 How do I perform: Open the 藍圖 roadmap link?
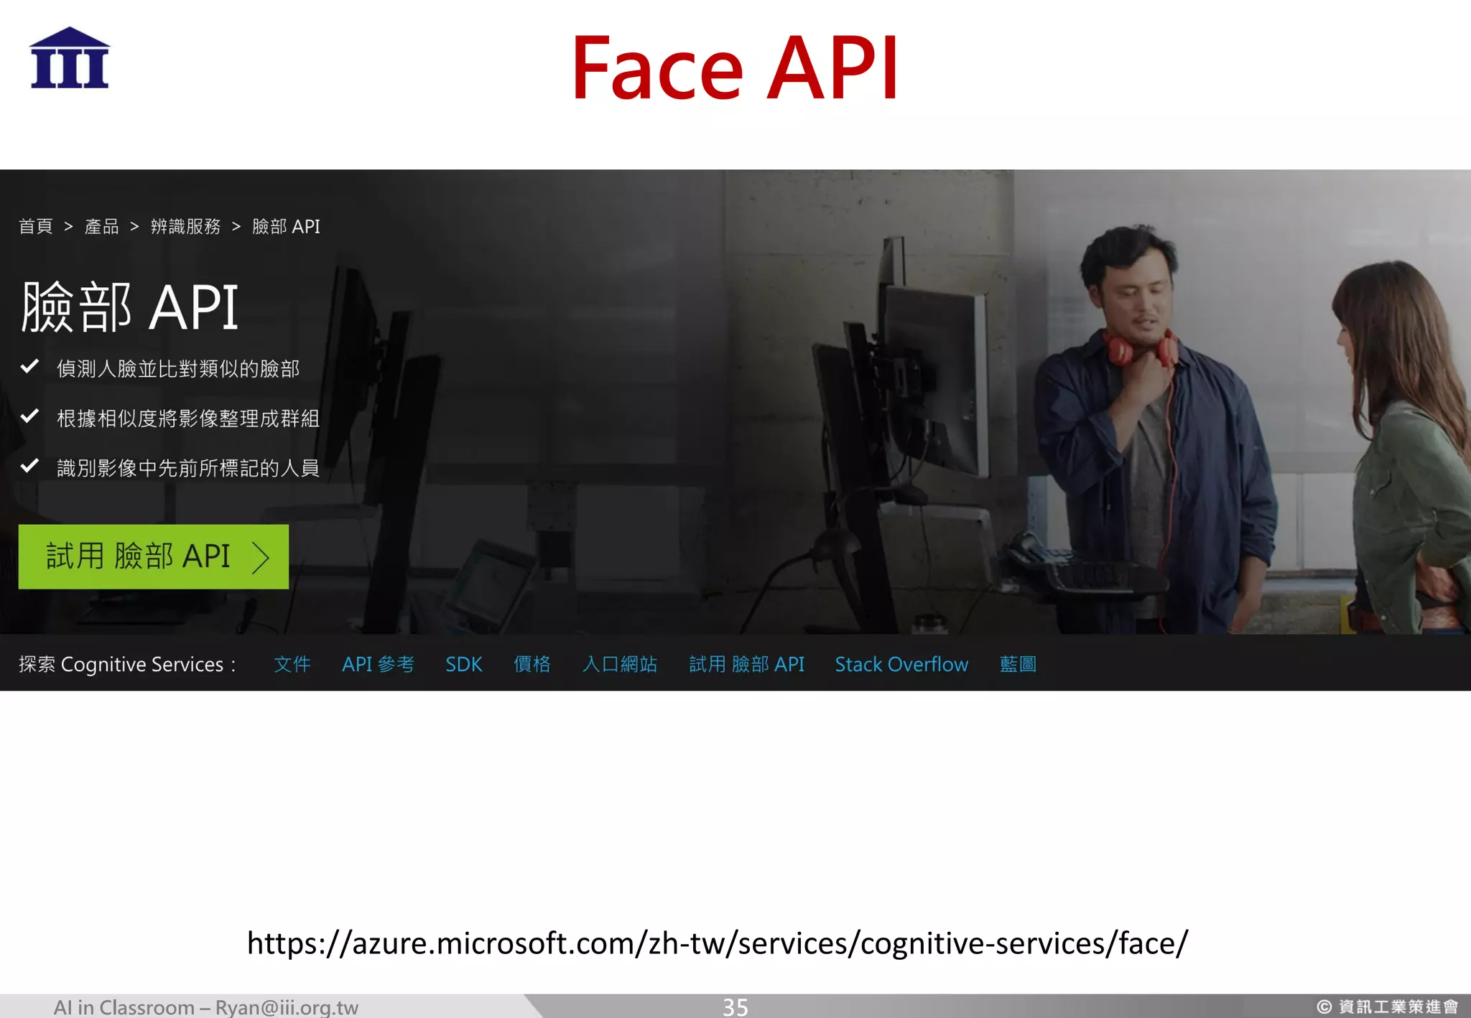pyautogui.click(x=1018, y=664)
